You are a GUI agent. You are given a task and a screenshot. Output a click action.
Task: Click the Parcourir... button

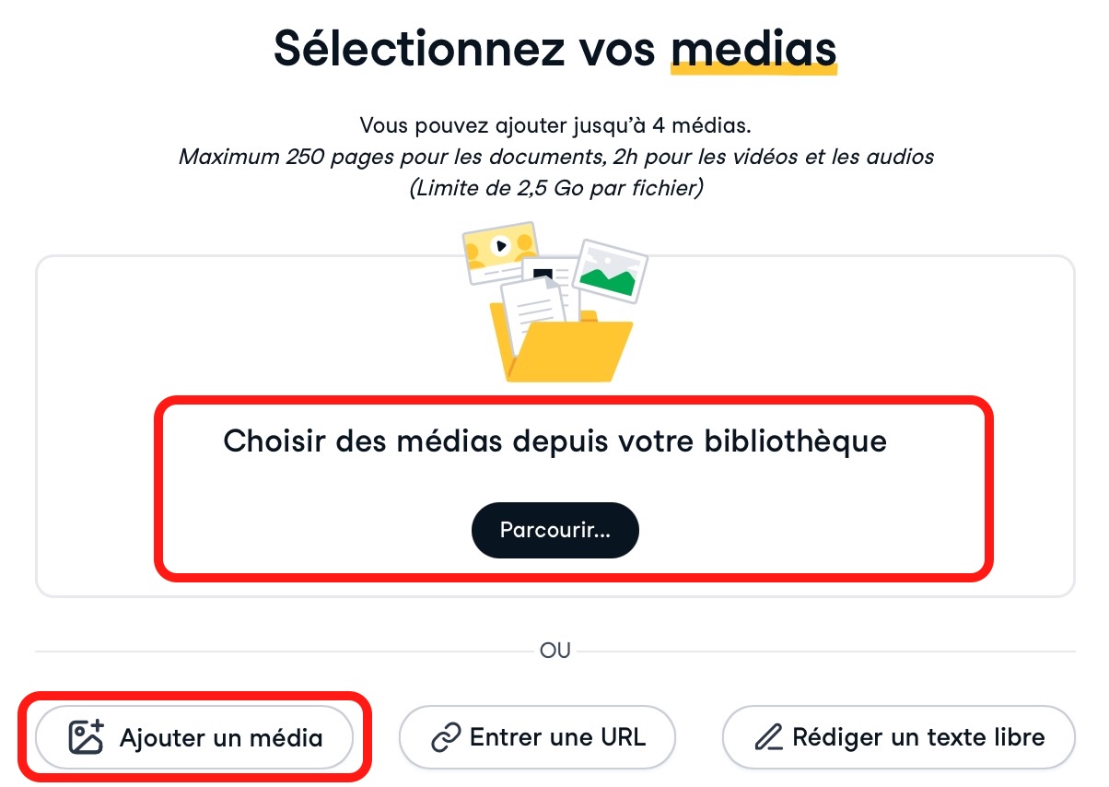point(554,530)
